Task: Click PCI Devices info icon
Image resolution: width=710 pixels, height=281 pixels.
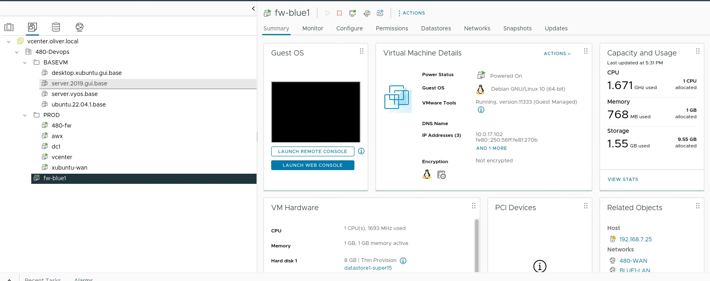Action: click(540, 266)
